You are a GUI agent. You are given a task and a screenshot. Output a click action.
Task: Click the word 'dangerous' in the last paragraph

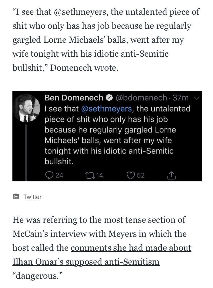click(x=37, y=276)
